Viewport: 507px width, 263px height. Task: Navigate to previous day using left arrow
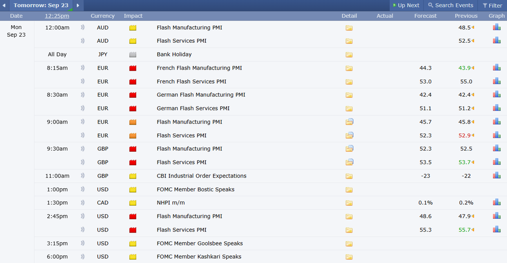(4, 5)
